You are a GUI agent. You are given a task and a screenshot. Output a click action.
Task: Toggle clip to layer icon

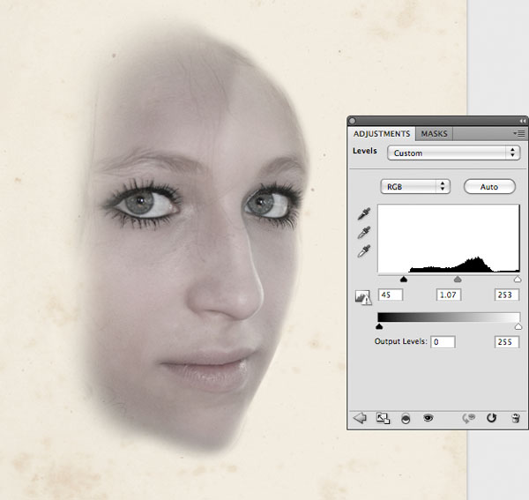406,419
